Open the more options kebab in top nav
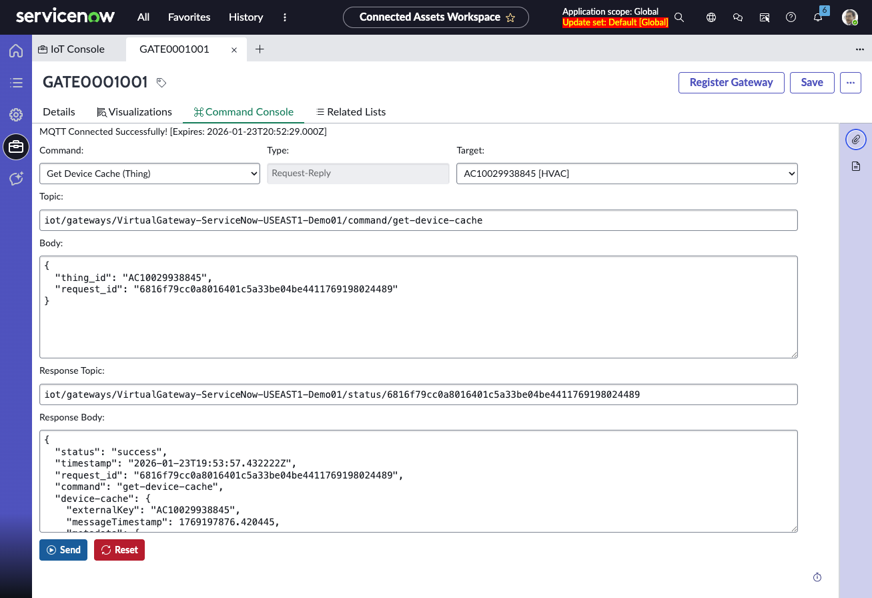872x598 pixels. (285, 17)
